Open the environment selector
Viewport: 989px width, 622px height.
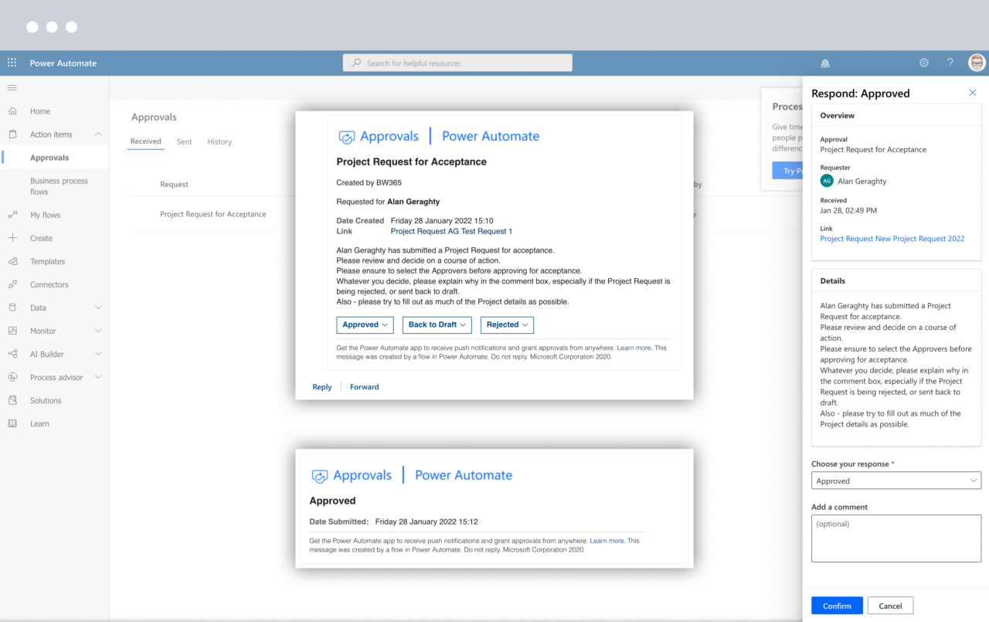(x=824, y=63)
